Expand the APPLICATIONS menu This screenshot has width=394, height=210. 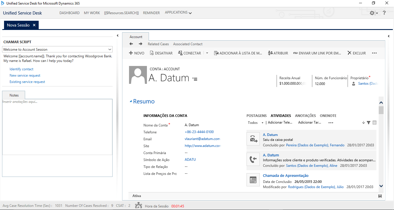coord(178,13)
